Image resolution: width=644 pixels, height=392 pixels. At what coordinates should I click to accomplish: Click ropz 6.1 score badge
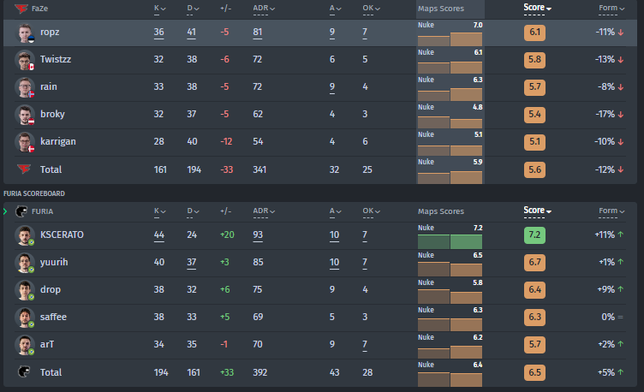[x=534, y=33]
